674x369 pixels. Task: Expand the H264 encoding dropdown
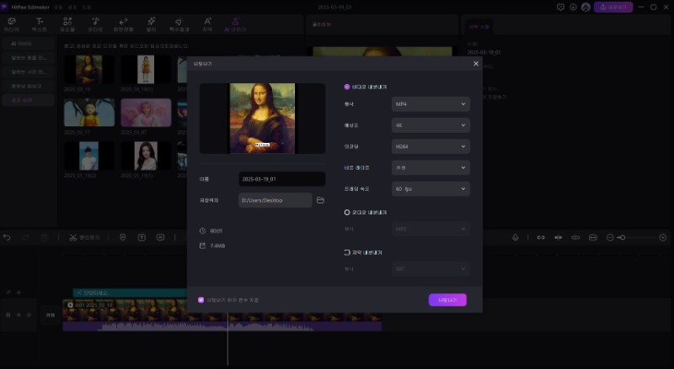click(x=431, y=146)
